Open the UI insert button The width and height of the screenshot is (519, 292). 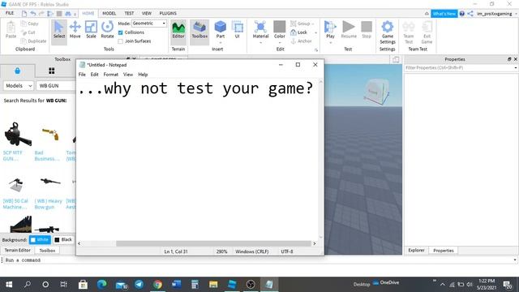tap(238, 30)
